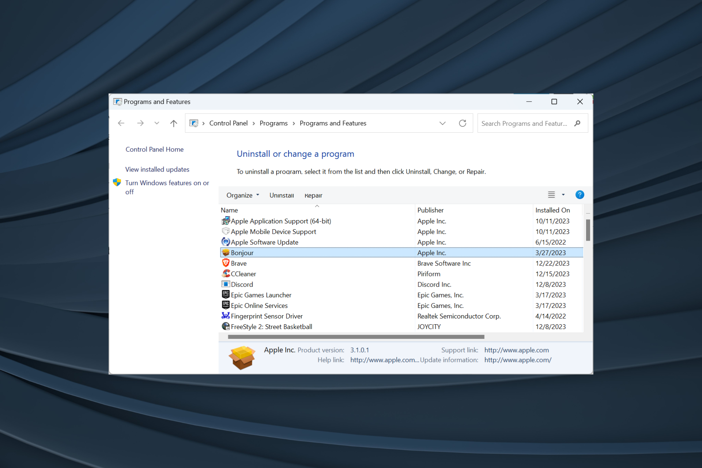Click the Back navigation arrow

[x=121, y=123]
